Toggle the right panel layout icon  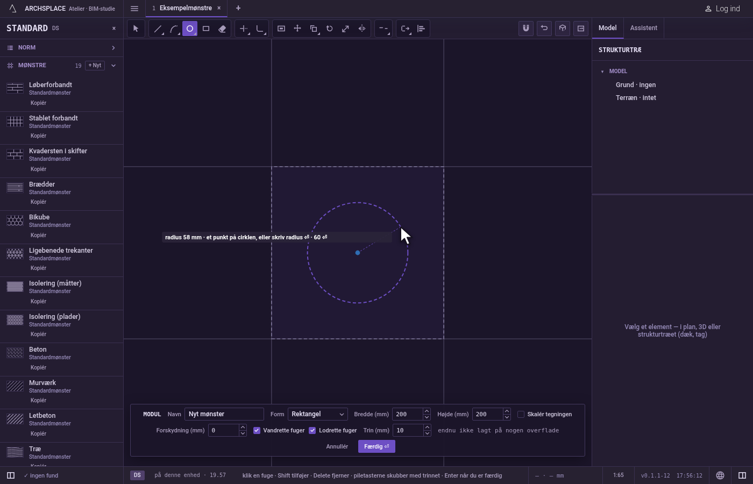click(x=742, y=475)
